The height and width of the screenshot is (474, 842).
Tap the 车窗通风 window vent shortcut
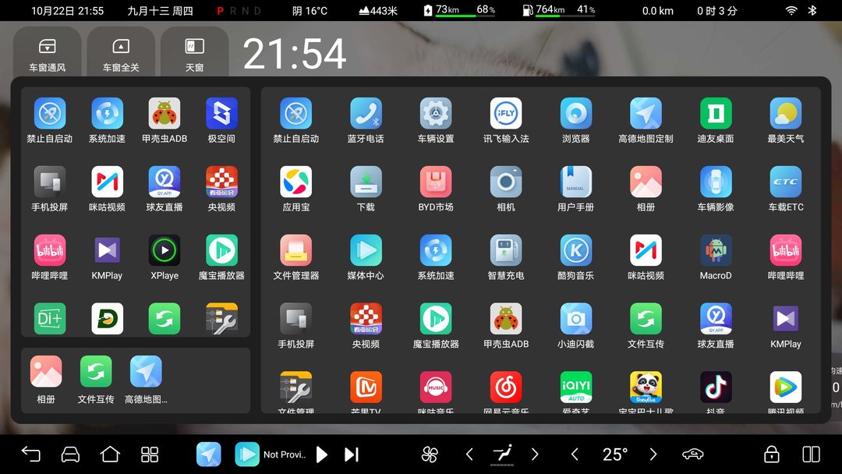48,54
